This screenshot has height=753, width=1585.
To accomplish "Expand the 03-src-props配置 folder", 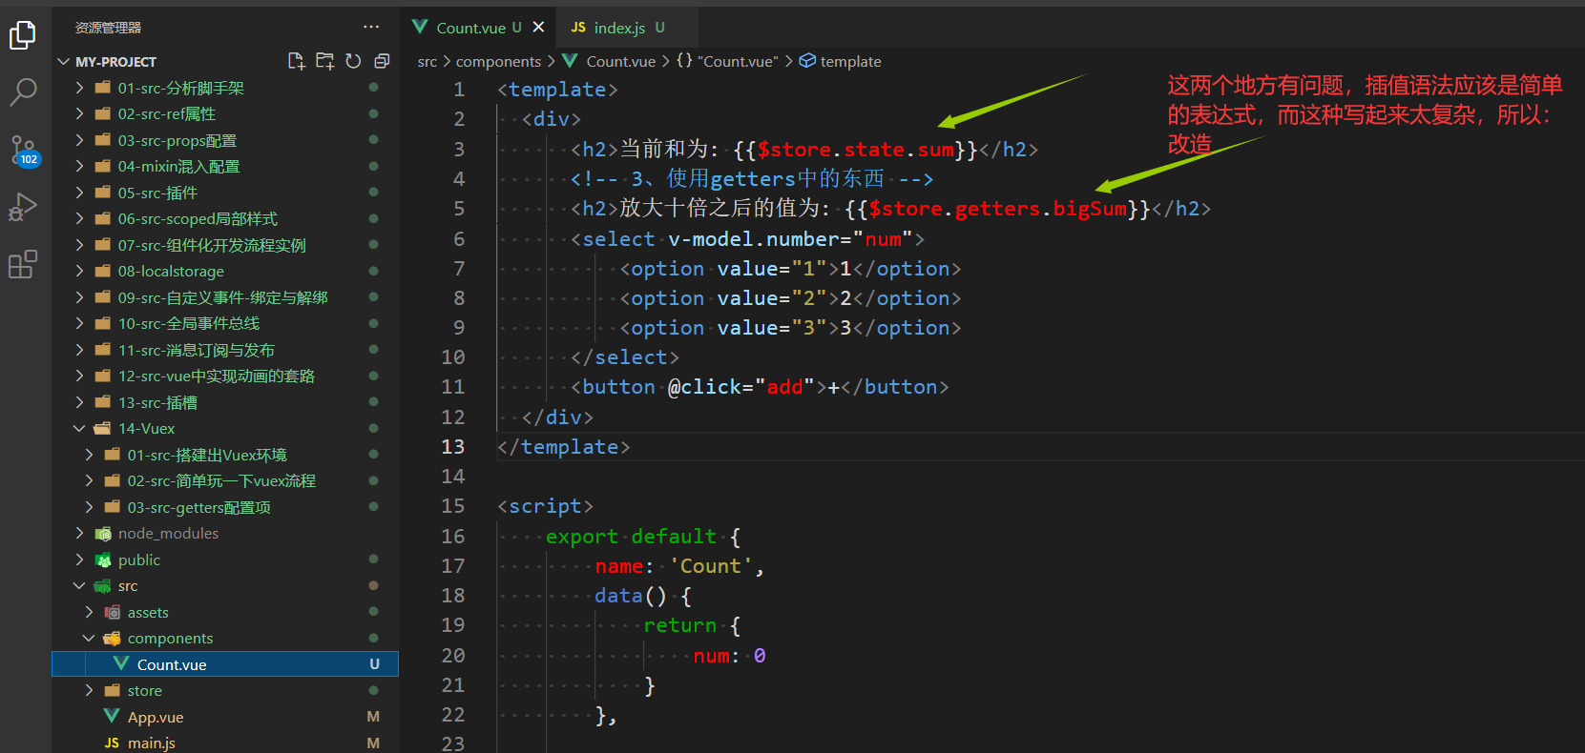I will [79, 140].
